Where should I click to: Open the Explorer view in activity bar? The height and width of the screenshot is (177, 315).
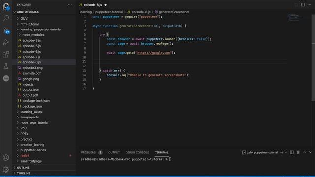coord(6,6)
